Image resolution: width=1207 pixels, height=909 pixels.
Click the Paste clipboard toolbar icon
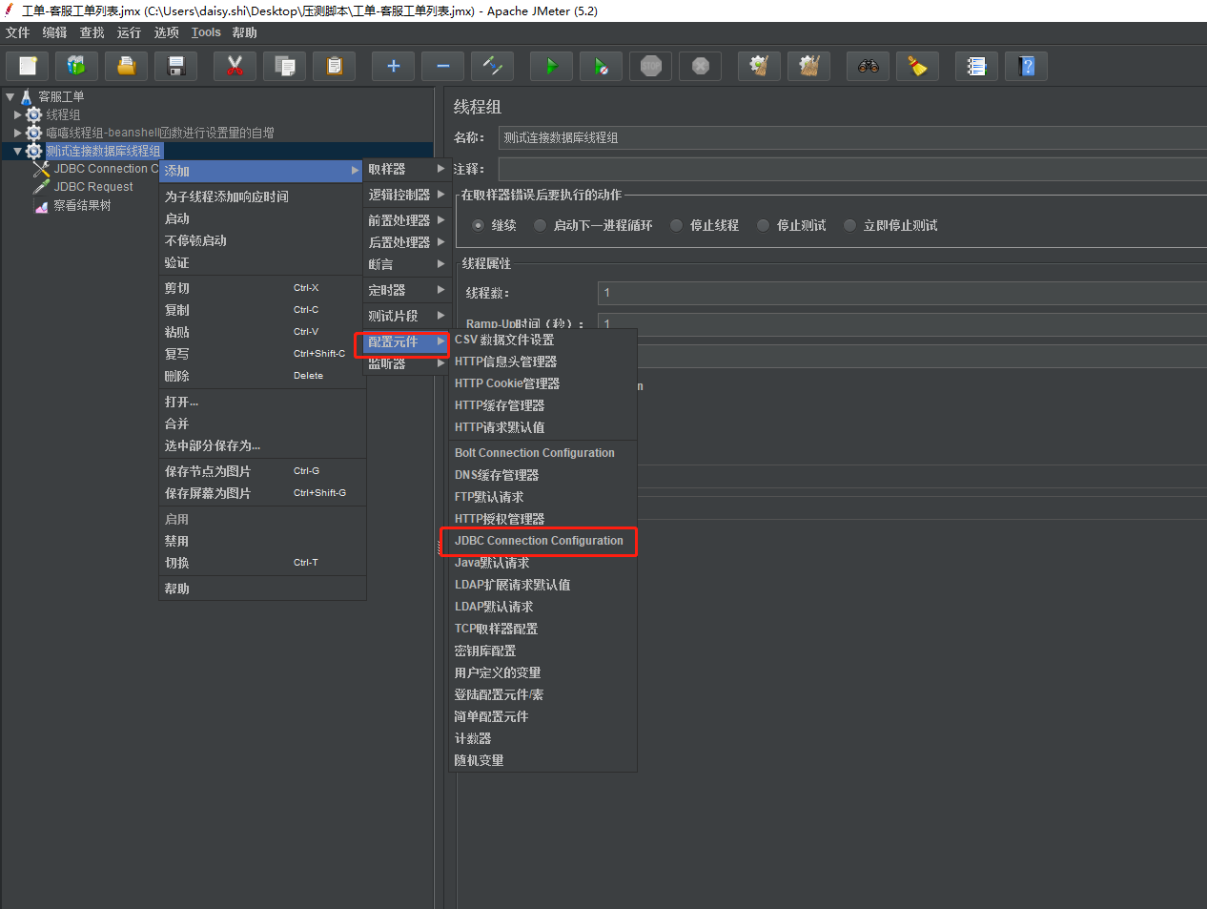click(335, 66)
